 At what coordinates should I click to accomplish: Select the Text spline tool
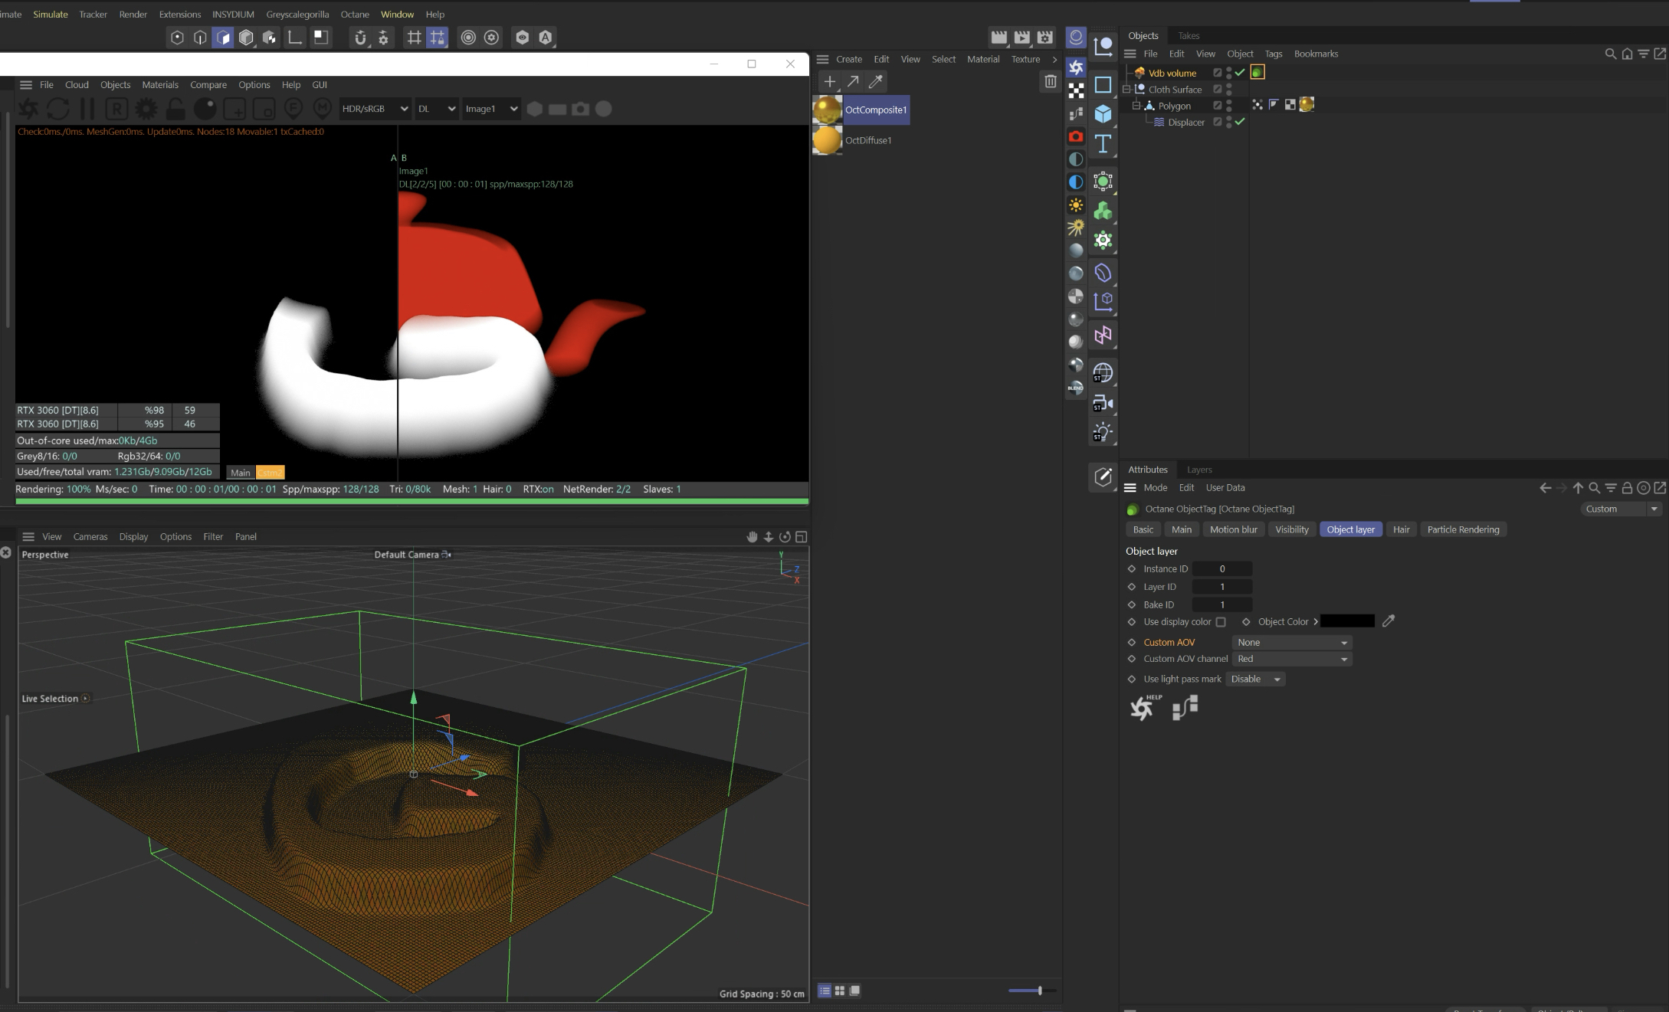1103,144
